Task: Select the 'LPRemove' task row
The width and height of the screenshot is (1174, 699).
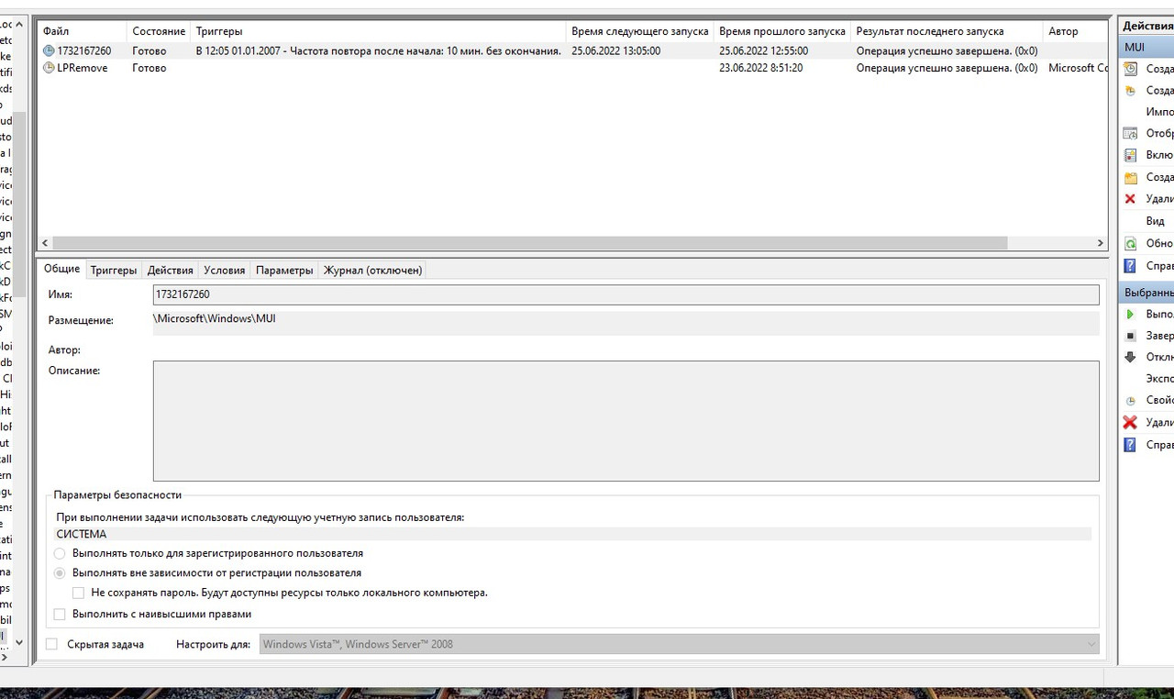Action: pos(572,68)
